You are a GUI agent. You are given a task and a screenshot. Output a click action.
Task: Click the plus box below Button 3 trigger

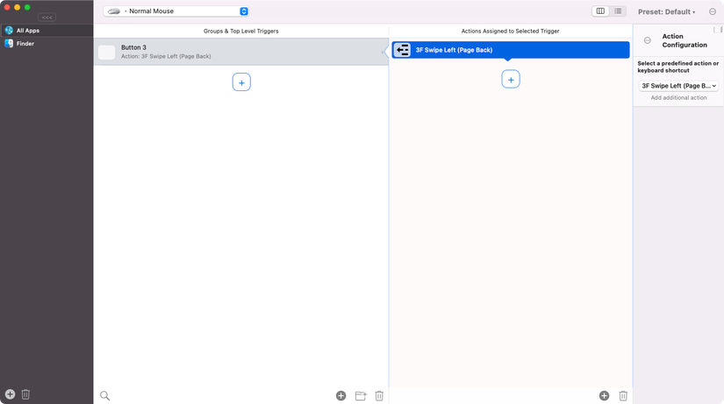pos(241,82)
